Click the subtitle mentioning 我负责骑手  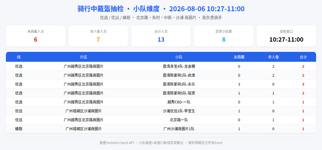[161, 18]
